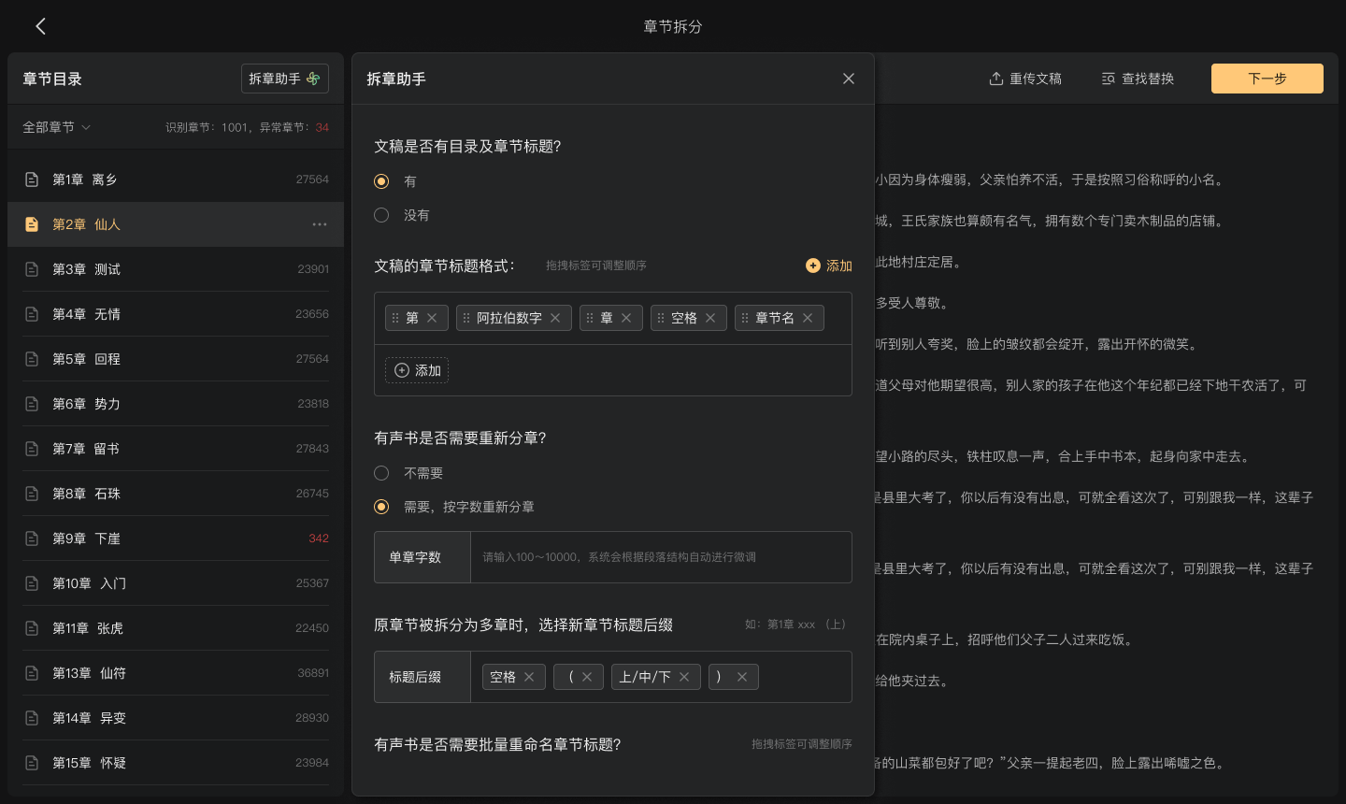The height and width of the screenshot is (804, 1346).
Task: Grab drag handle of 第 tag
Action: coord(395,318)
